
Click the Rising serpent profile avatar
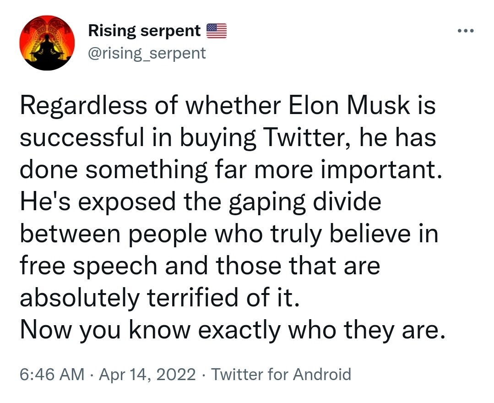(x=47, y=43)
